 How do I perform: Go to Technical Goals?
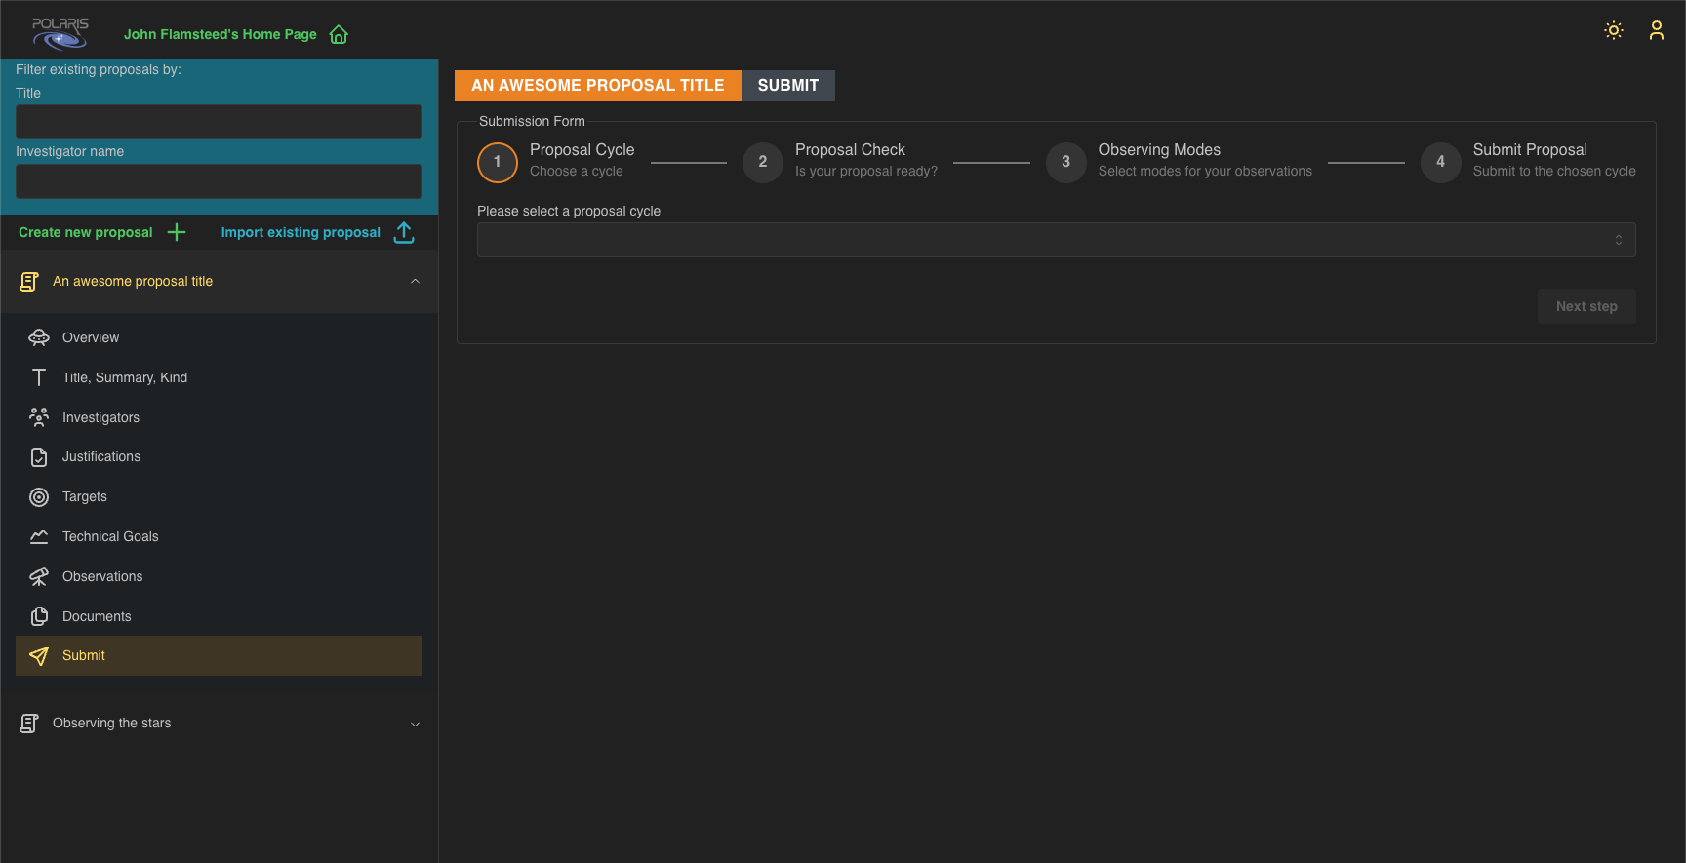(109, 536)
